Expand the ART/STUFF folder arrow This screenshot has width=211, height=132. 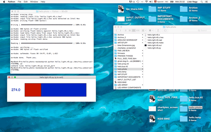coord(142,43)
